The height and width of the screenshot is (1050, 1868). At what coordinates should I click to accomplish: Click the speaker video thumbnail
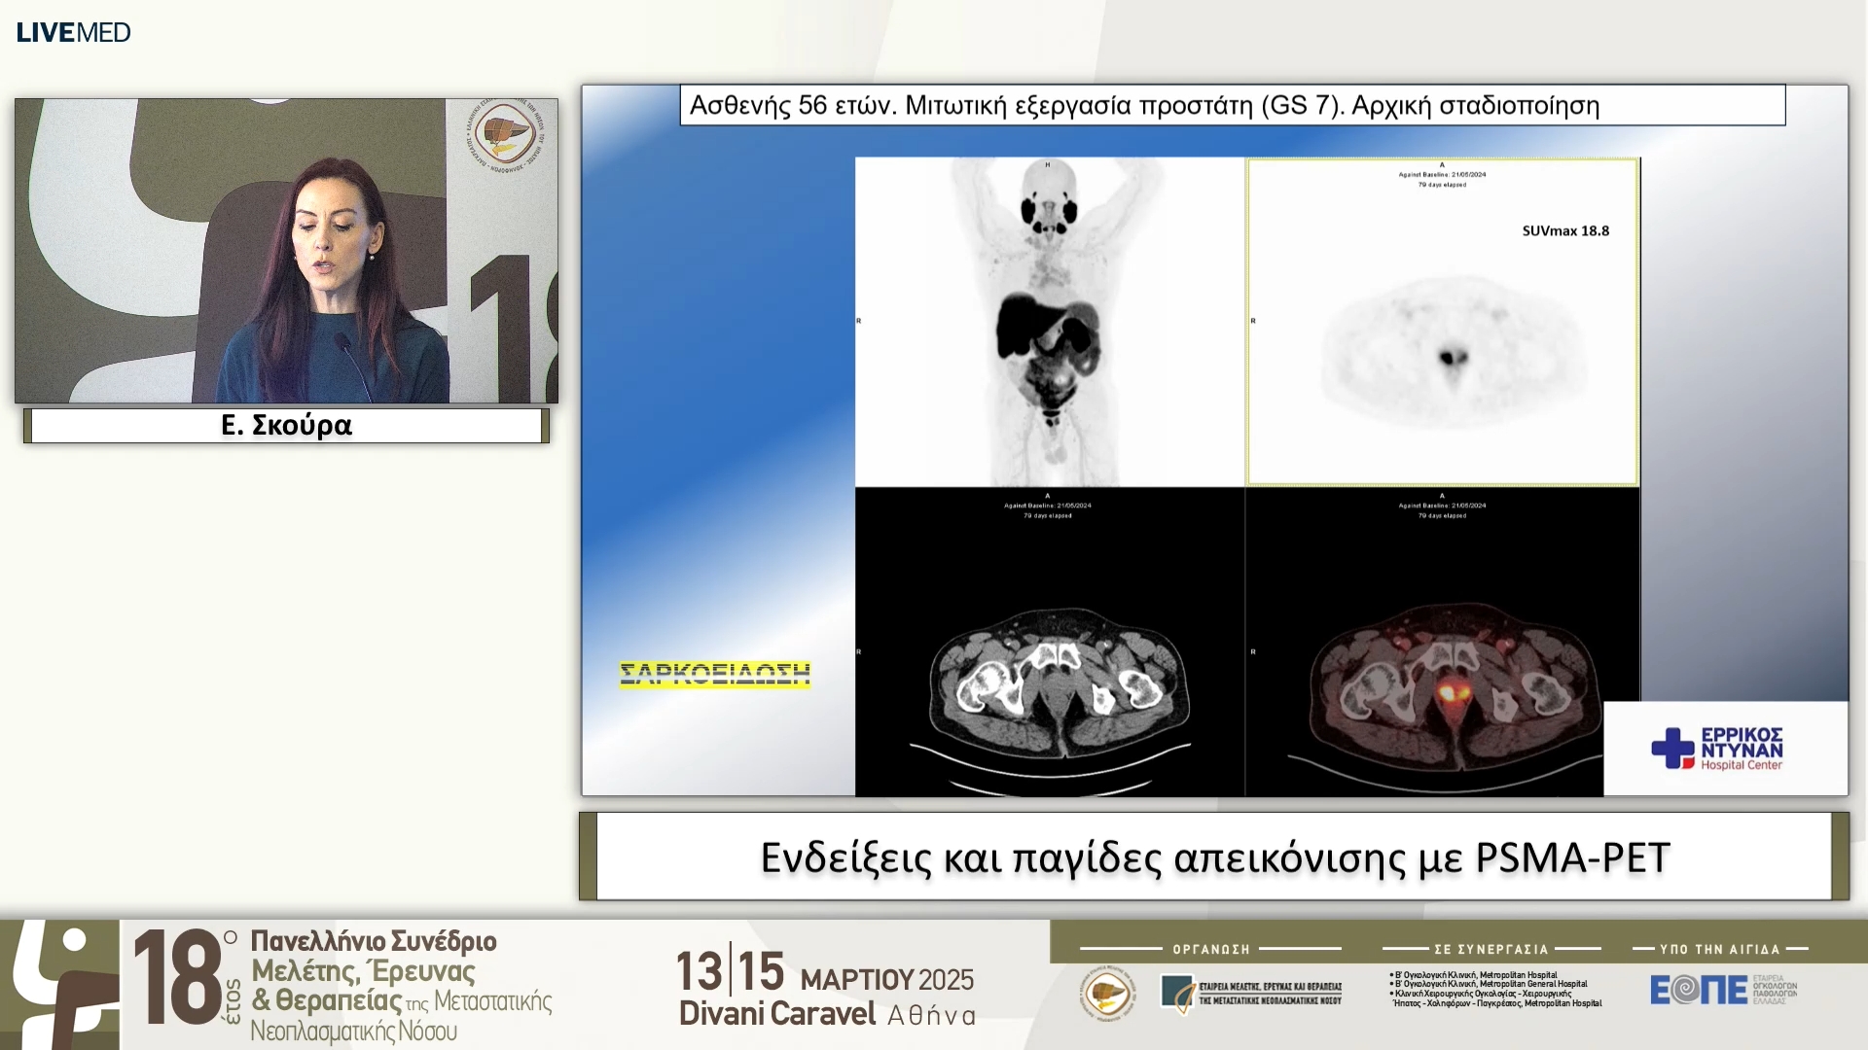click(x=286, y=250)
